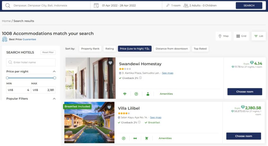Toggle the heart icon on Villa Lilibel
The width and height of the screenshot is (268, 146).
pos(109,107)
